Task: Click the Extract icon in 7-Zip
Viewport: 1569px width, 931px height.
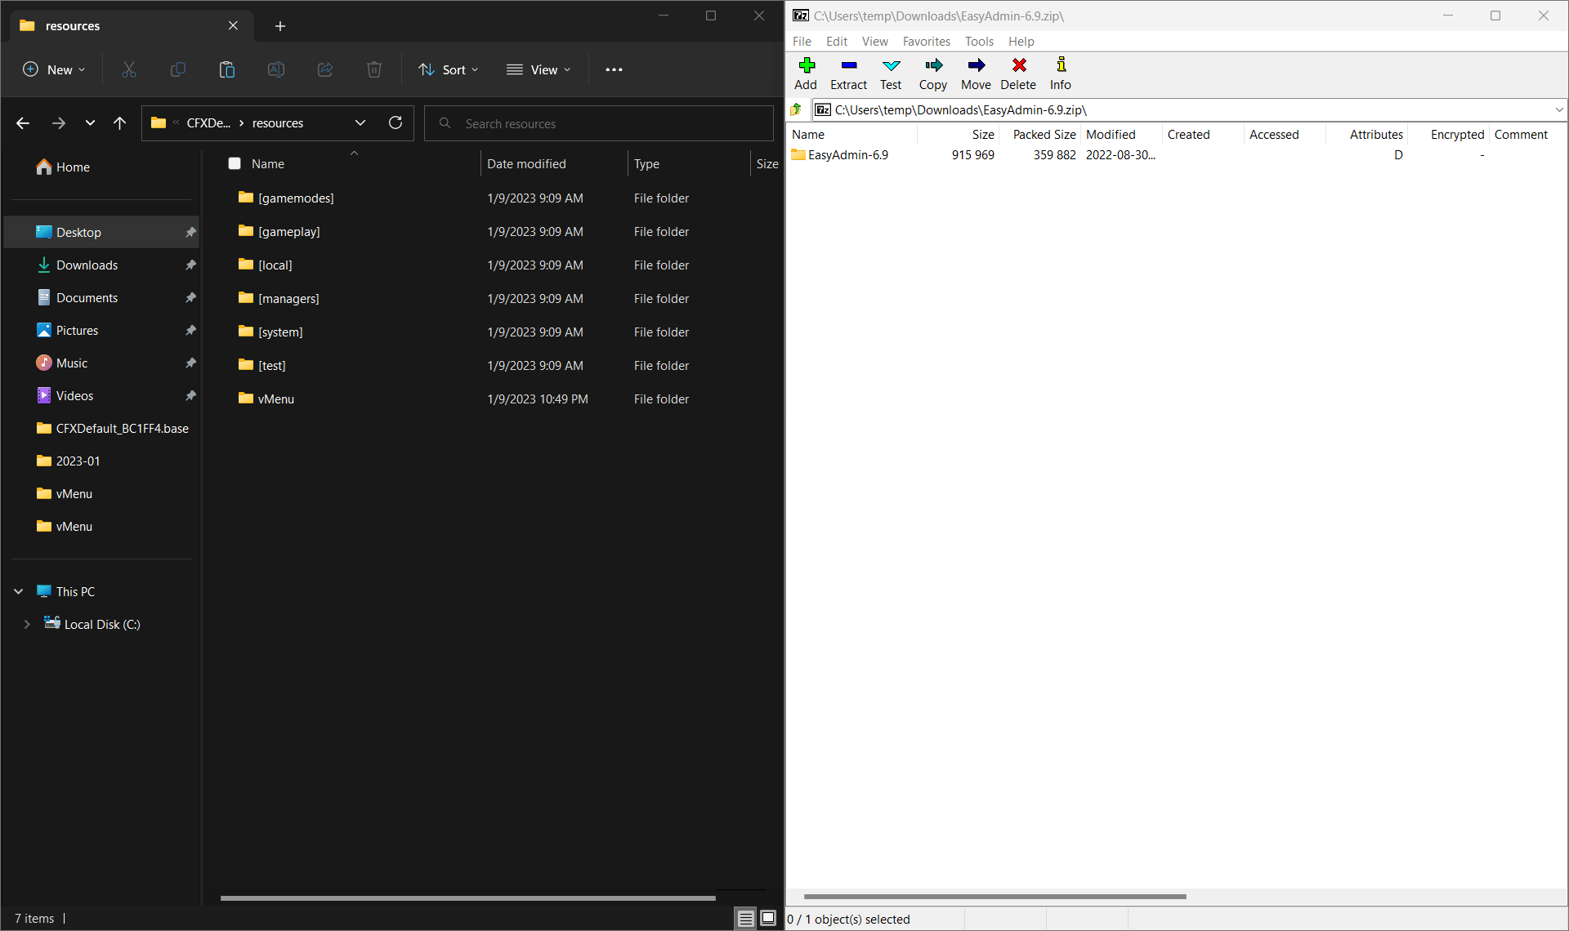Action: coord(848,73)
